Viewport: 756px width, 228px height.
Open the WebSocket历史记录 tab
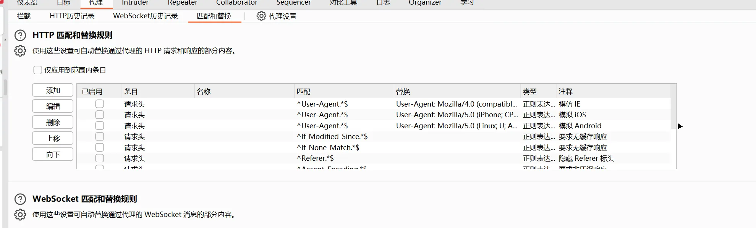145,16
